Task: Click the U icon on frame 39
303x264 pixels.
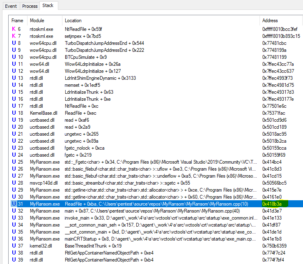Action: pos(14,259)
